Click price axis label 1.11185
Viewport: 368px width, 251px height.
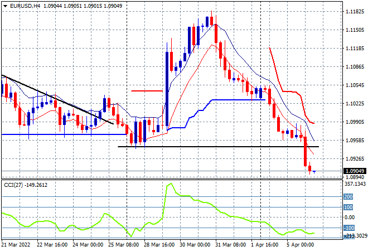coord(355,49)
